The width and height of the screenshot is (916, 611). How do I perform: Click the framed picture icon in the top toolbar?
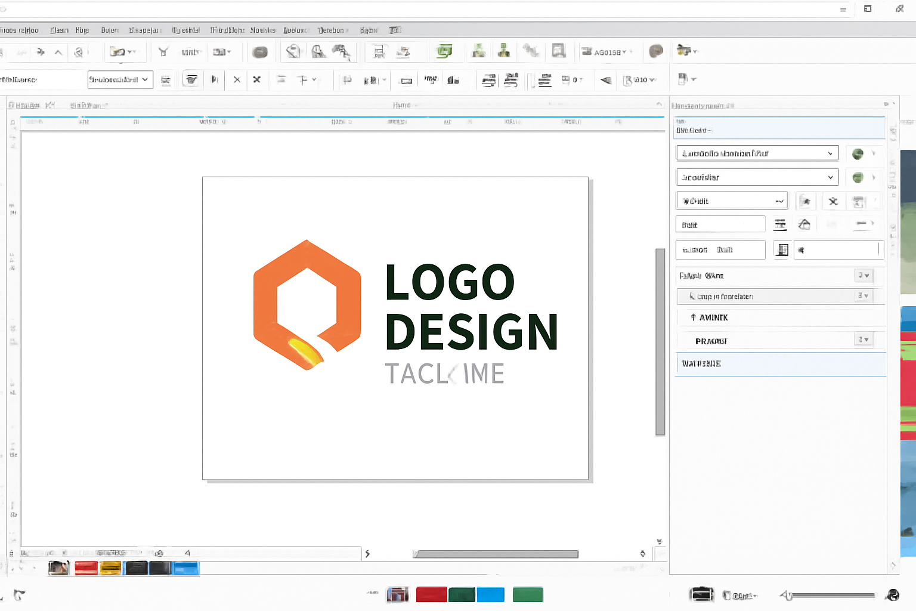coord(559,51)
